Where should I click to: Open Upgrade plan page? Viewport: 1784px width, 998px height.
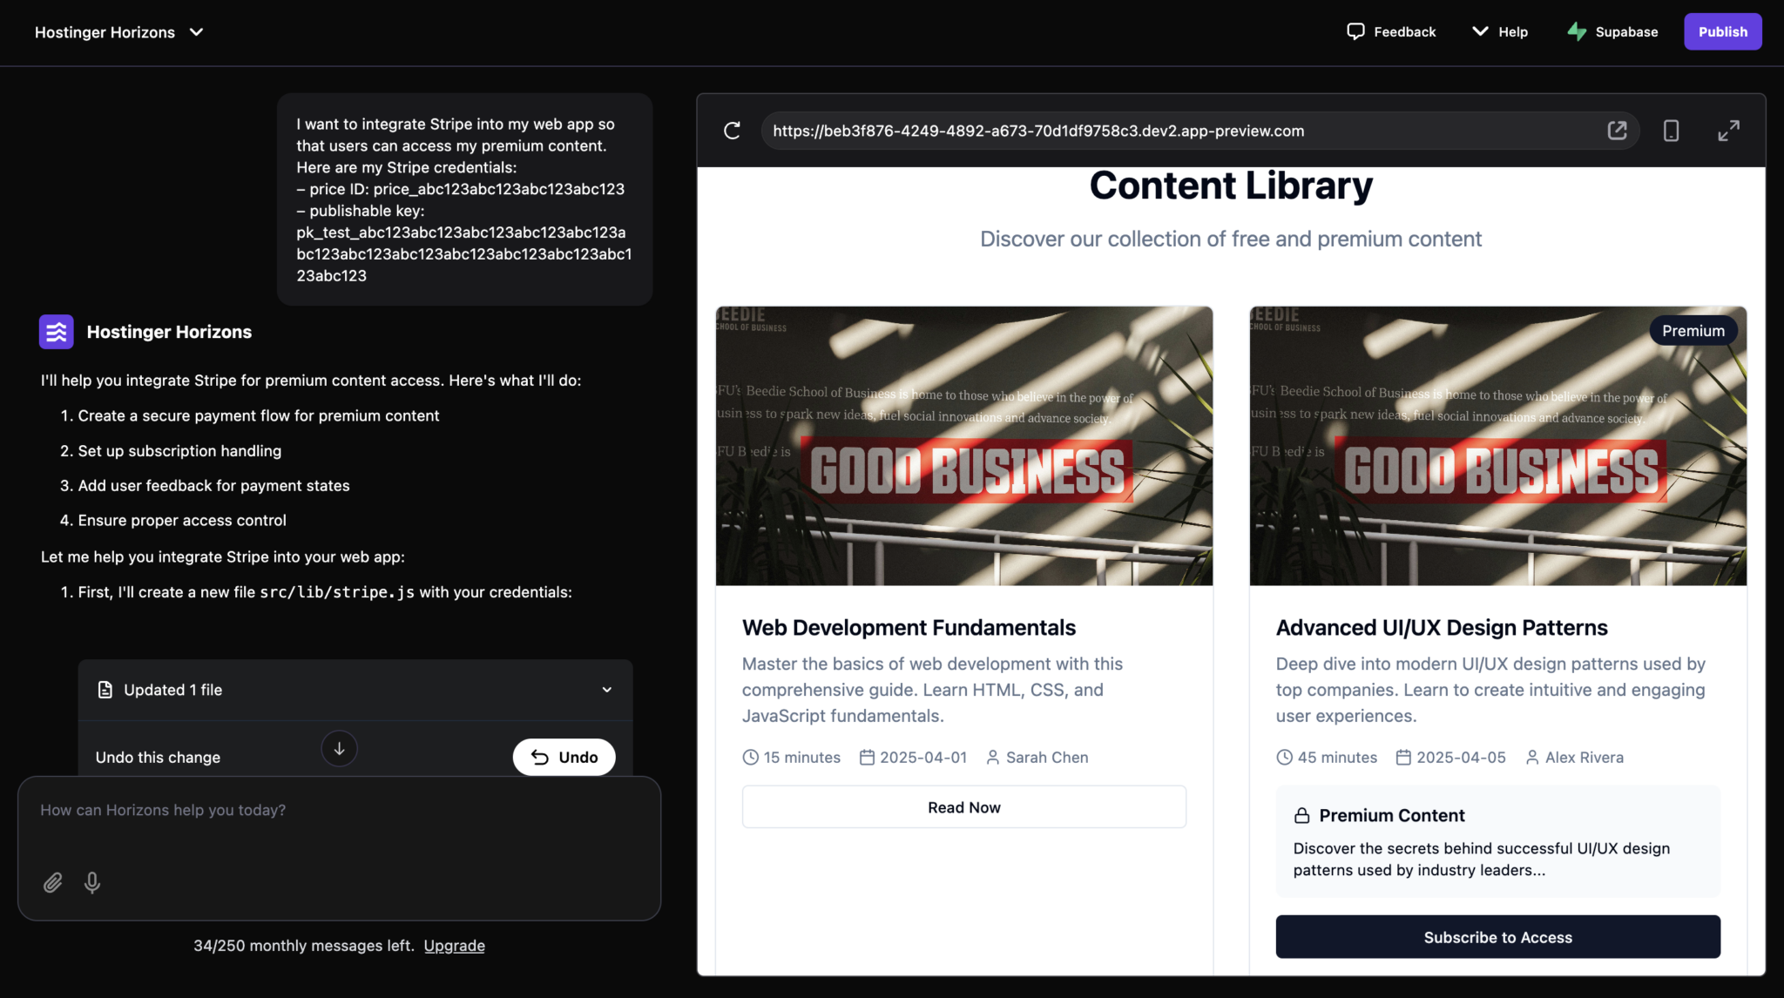[x=454, y=945]
